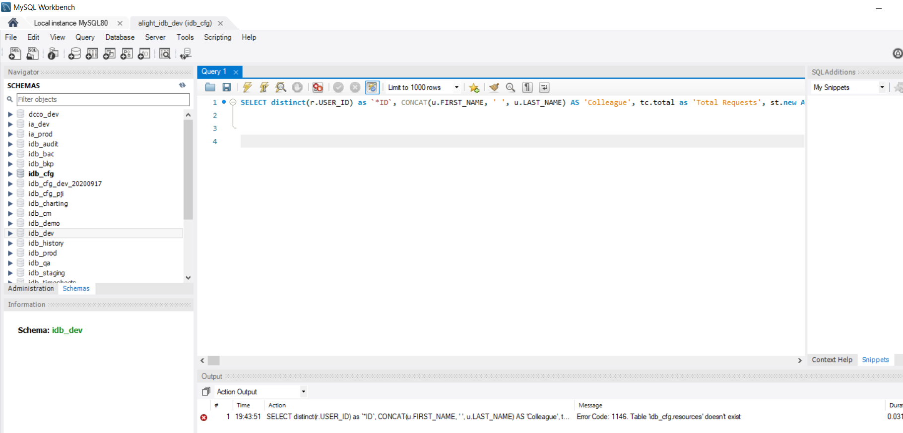Close the Query 1 tab
The height and width of the screenshot is (433, 903).
click(236, 72)
